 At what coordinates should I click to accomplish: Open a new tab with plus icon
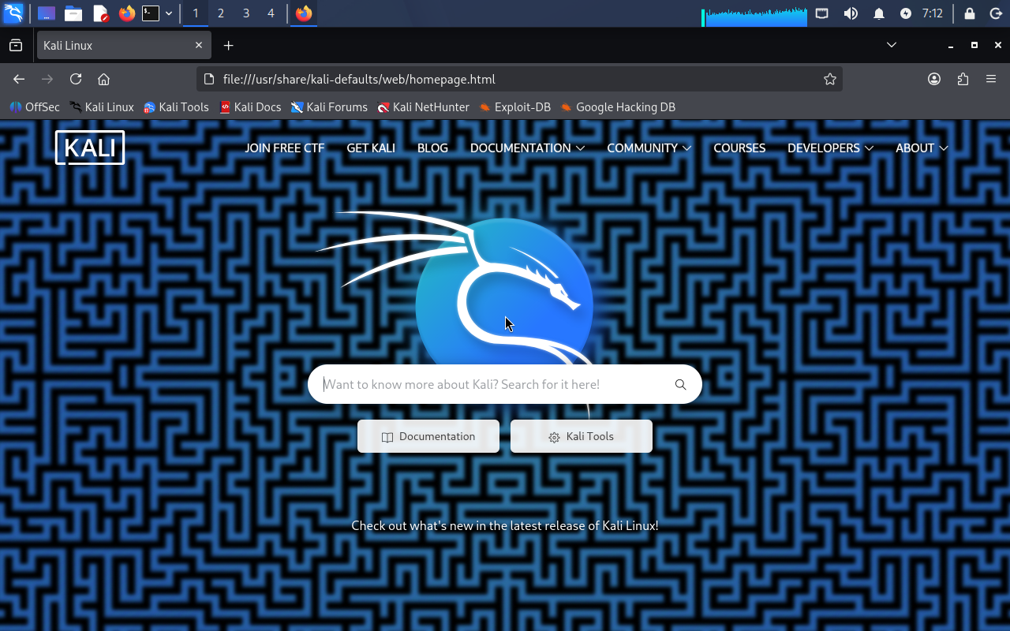pyautogui.click(x=228, y=46)
